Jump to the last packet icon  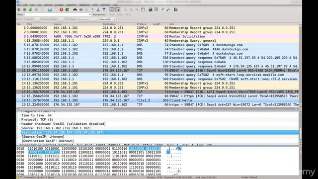(x=104, y=9)
